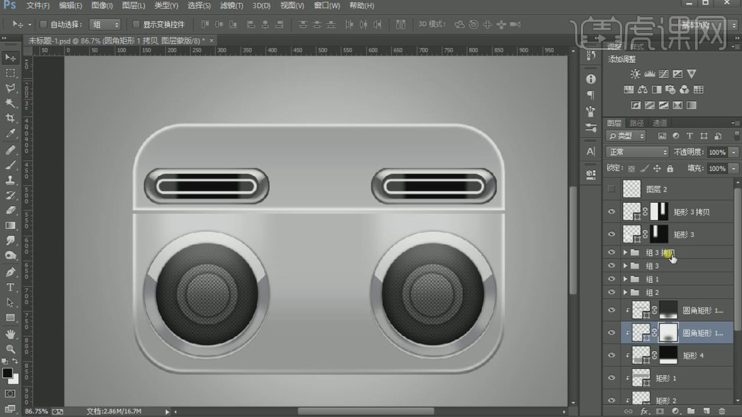Pick the Crop tool
742x417 pixels.
pyautogui.click(x=10, y=118)
